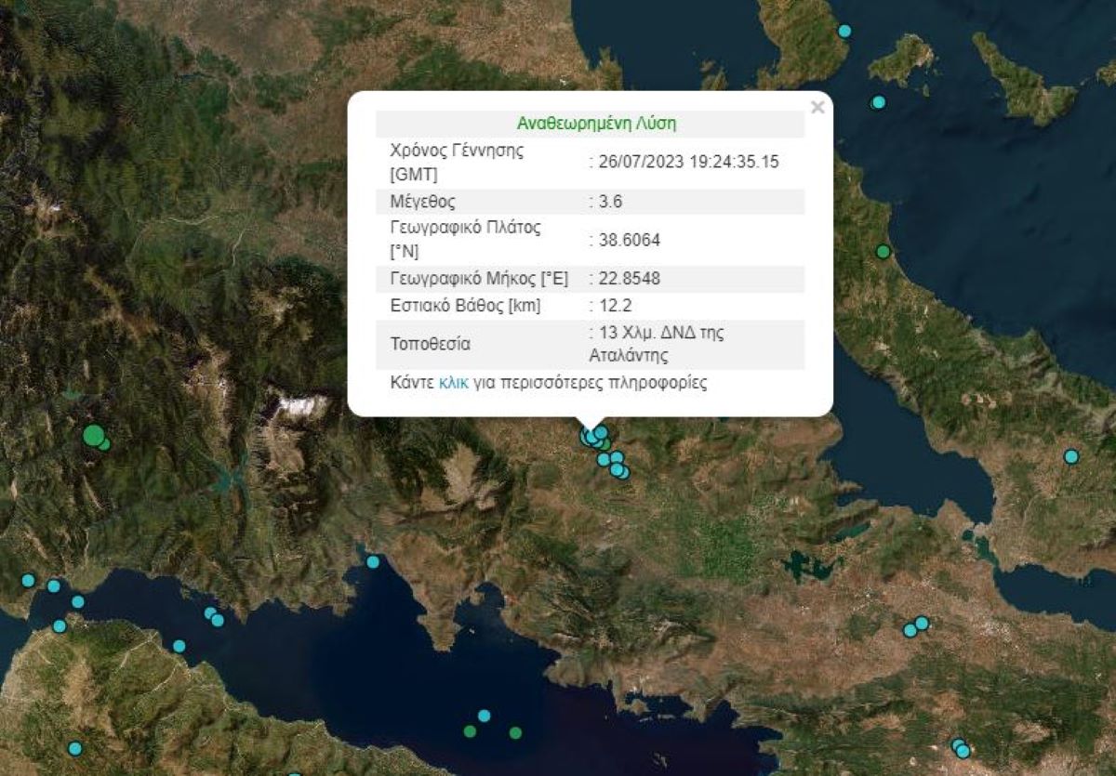Open the κλικ link for more earthquake details
This screenshot has width=1116, height=776.
tap(453, 381)
